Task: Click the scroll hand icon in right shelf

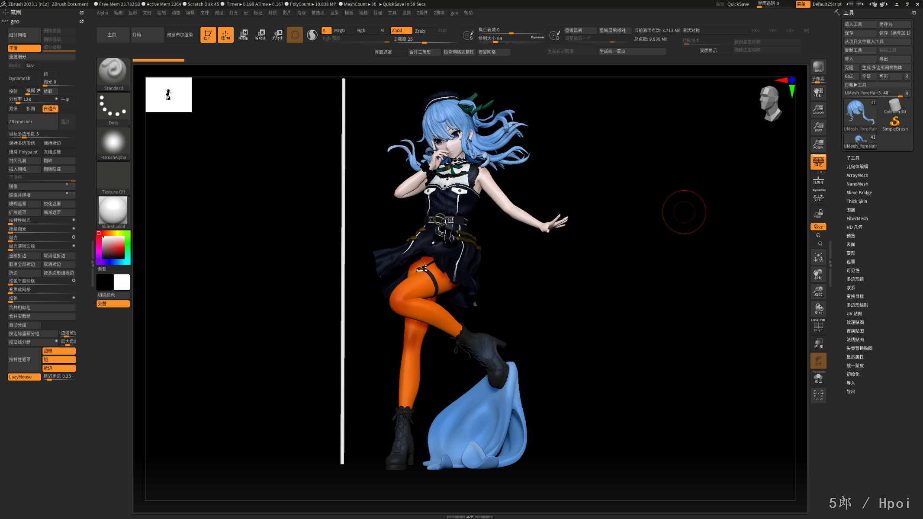Action: pyautogui.click(x=818, y=92)
